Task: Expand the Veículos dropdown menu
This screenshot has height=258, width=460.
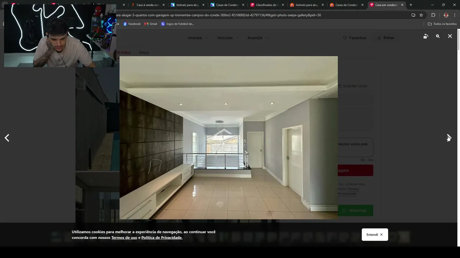Action: pyautogui.click(x=227, y=38)
